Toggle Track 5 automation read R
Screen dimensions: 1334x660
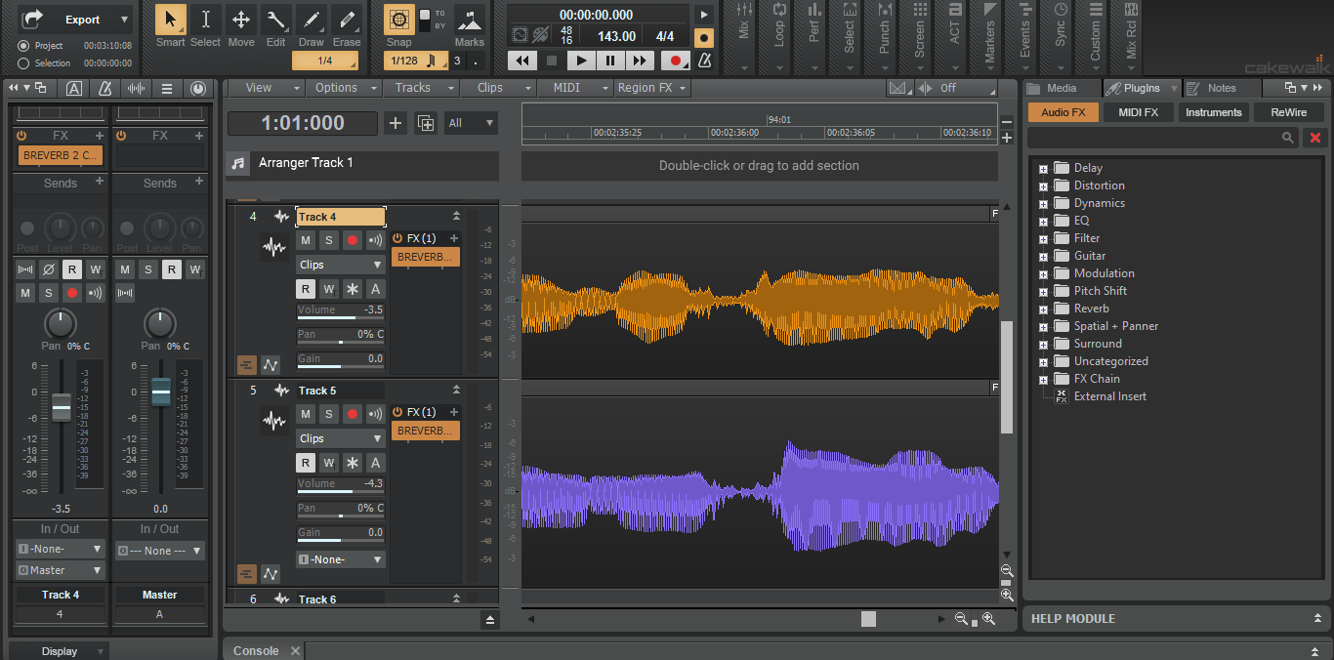click(x=306, y=463)
